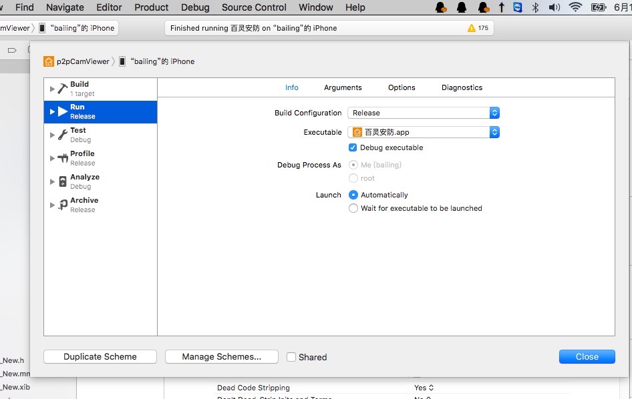The image size is (632, 399).
Task: Click the date display in menu bar
Action: (x=623, y=7)
